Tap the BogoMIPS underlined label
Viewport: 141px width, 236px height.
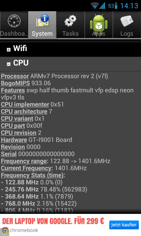coord(16,83)
